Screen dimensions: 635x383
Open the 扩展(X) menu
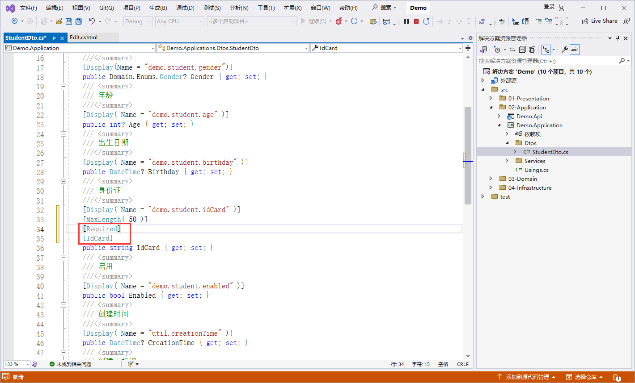tap(293, 8)
